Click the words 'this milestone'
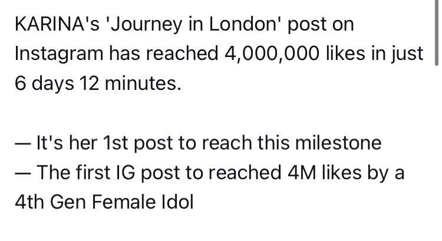The height and width of the screenshot is (241, 442). 319,143
